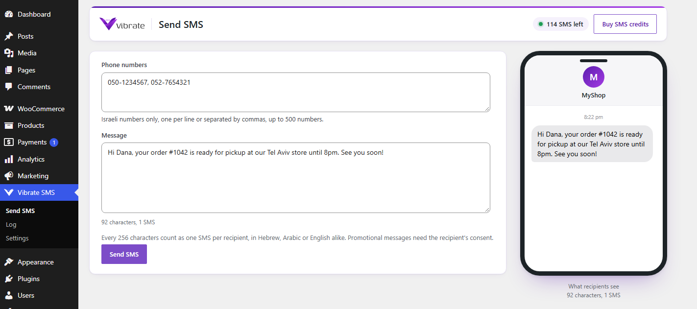Click the MyShop purple avatar circle
Viewport: 697px width, 309px height.
(594, 77)
